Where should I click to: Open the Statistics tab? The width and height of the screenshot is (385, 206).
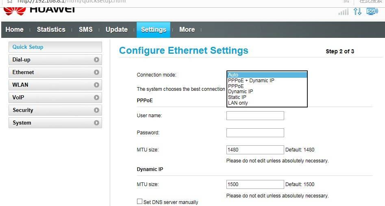point(51,30)
